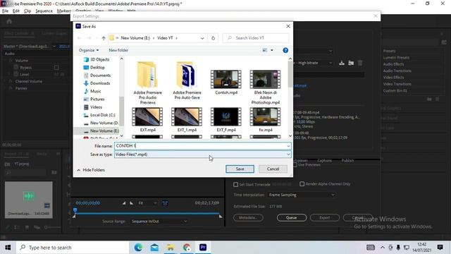The width and height of the screenshot is (451, 254).
Task: Open the Clip menu
Action: point(27,11)
